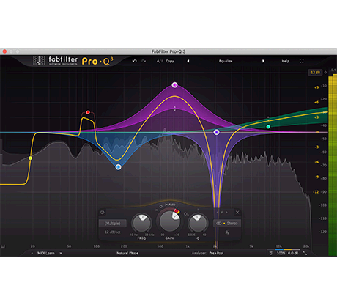Click the Copy button in top bar
The height and width of the screenshot is (305, 337).
coord(170,61)
